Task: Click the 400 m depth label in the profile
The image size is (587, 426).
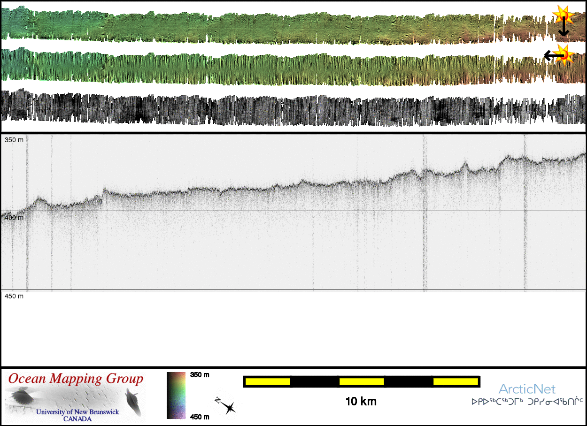Action: [x=14, y=218]
